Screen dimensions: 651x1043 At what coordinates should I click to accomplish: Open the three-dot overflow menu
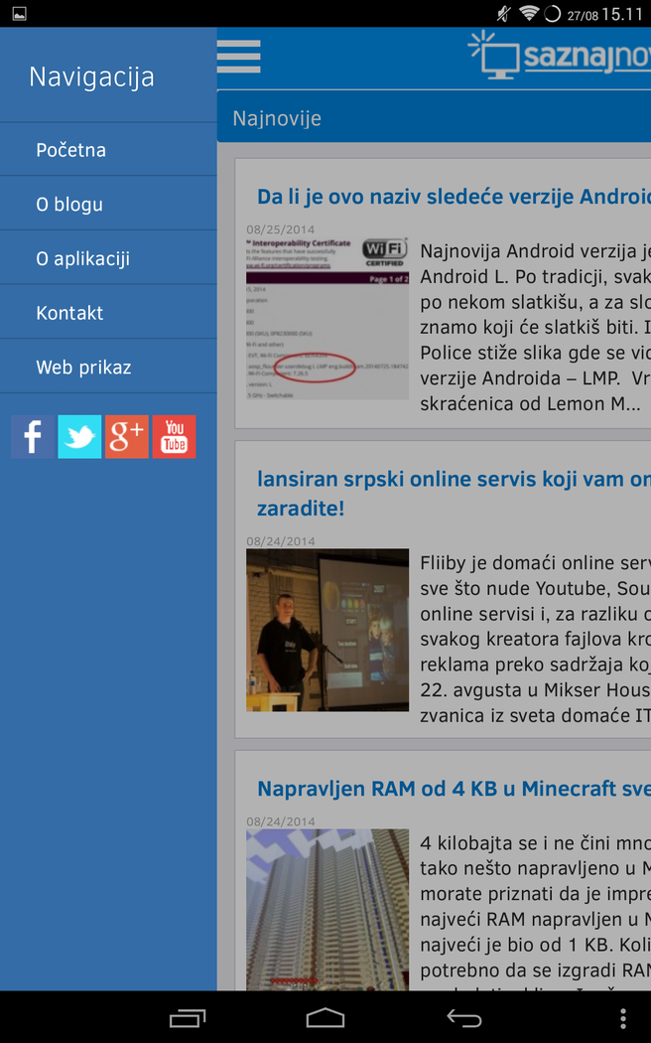coord(622,1018)
